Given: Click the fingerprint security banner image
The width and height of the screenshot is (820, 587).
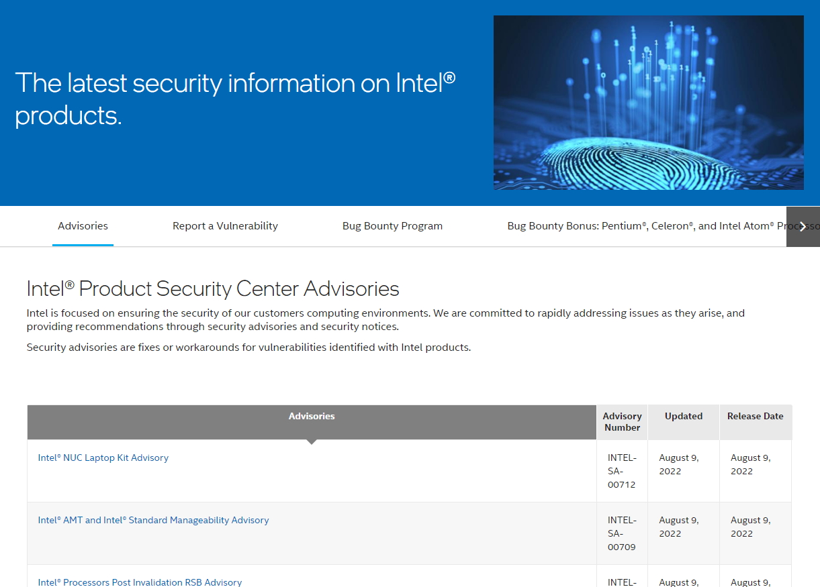Looking at the screenshot, I should [648, 102].
